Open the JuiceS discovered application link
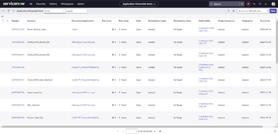278x134 pixels. [x=74, y=29]
